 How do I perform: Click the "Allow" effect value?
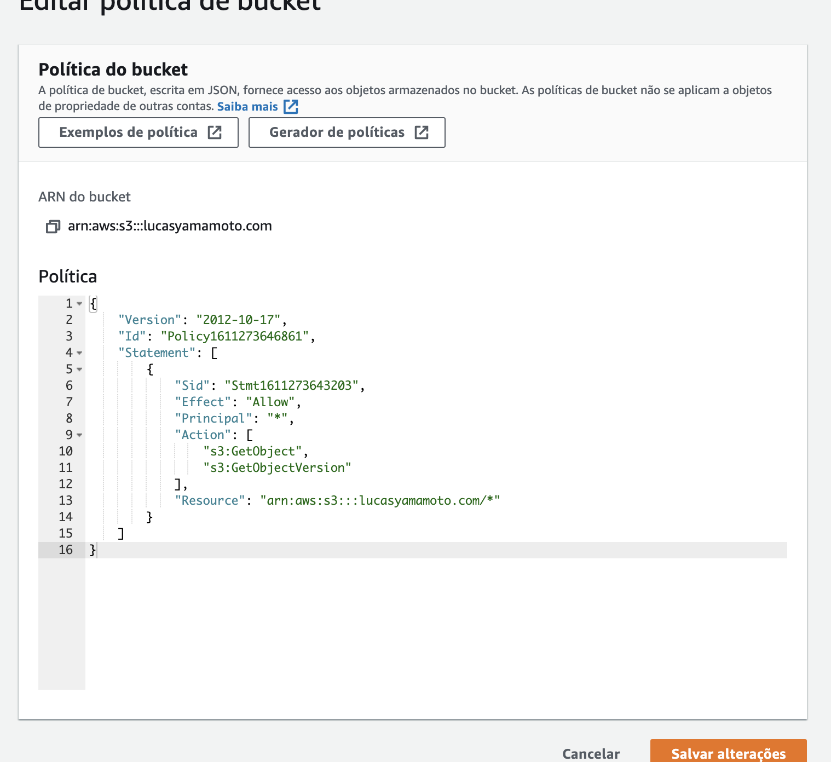pos(270,402)
